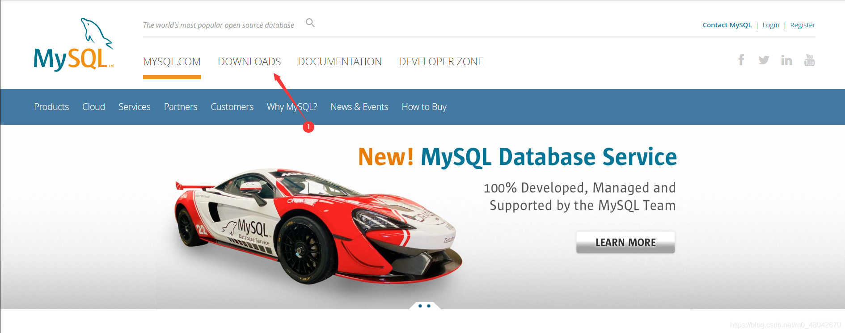Select the second carousel dot
This screenshot has height=333, width=845.
[x=429, y=306]
